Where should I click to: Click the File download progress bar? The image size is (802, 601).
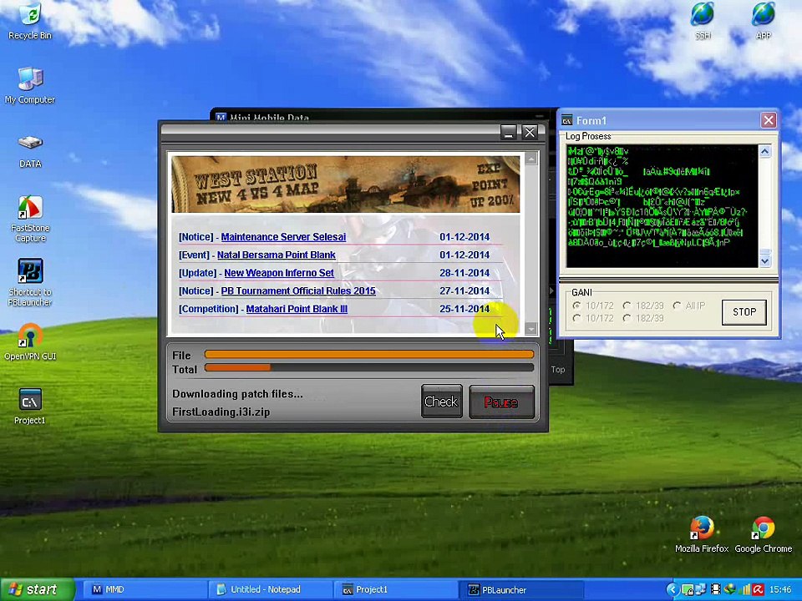pos(368,354)
